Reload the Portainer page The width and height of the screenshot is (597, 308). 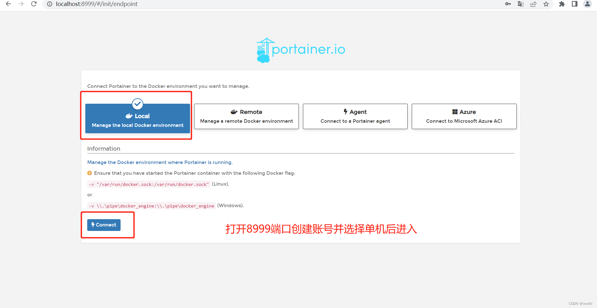pyautogui.click(x=34, y=4)
